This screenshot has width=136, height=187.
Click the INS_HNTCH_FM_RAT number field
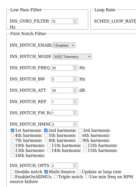point(65,113)
